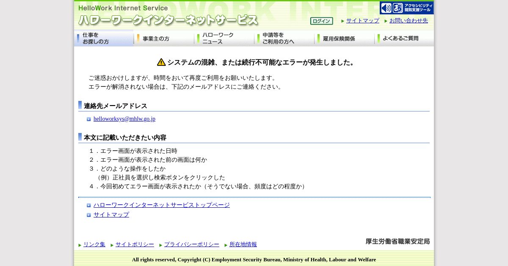Click the helloworksys@mhlw.go.jp email link

tap(124, 119)
